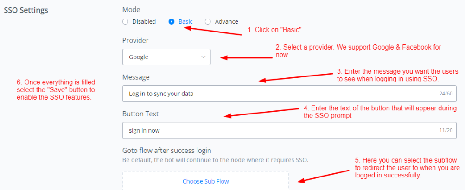
Task: Click the red annotation about selecting a provider
Action: tap(358, 51)
